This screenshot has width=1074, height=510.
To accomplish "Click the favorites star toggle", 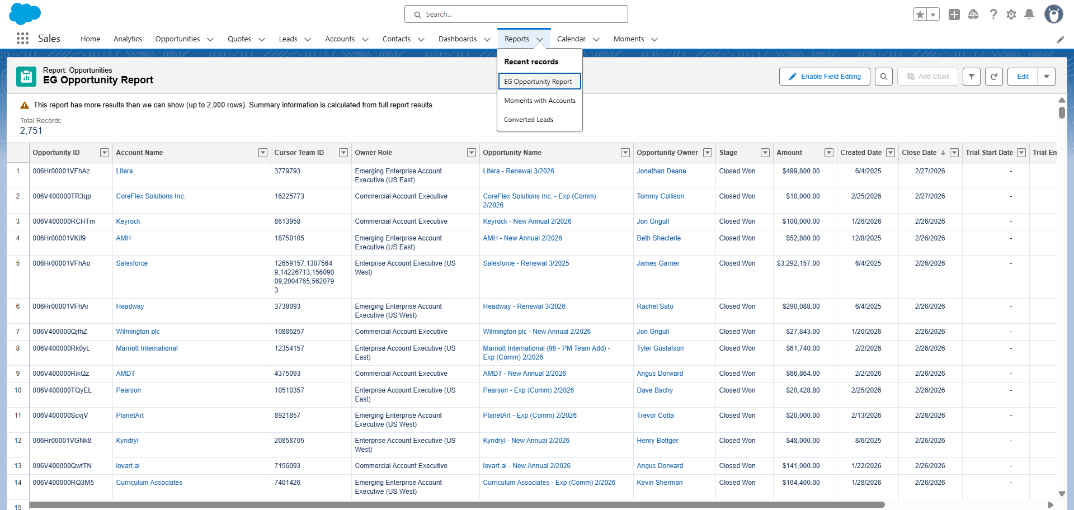I will click(x=920, y=14).
